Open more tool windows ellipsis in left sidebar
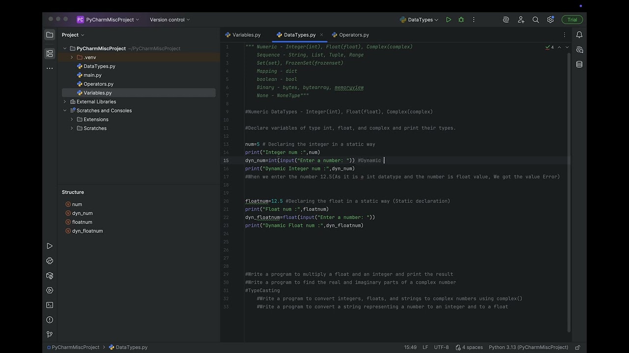Screen dimensions: 629x353 tap(50, 68)
